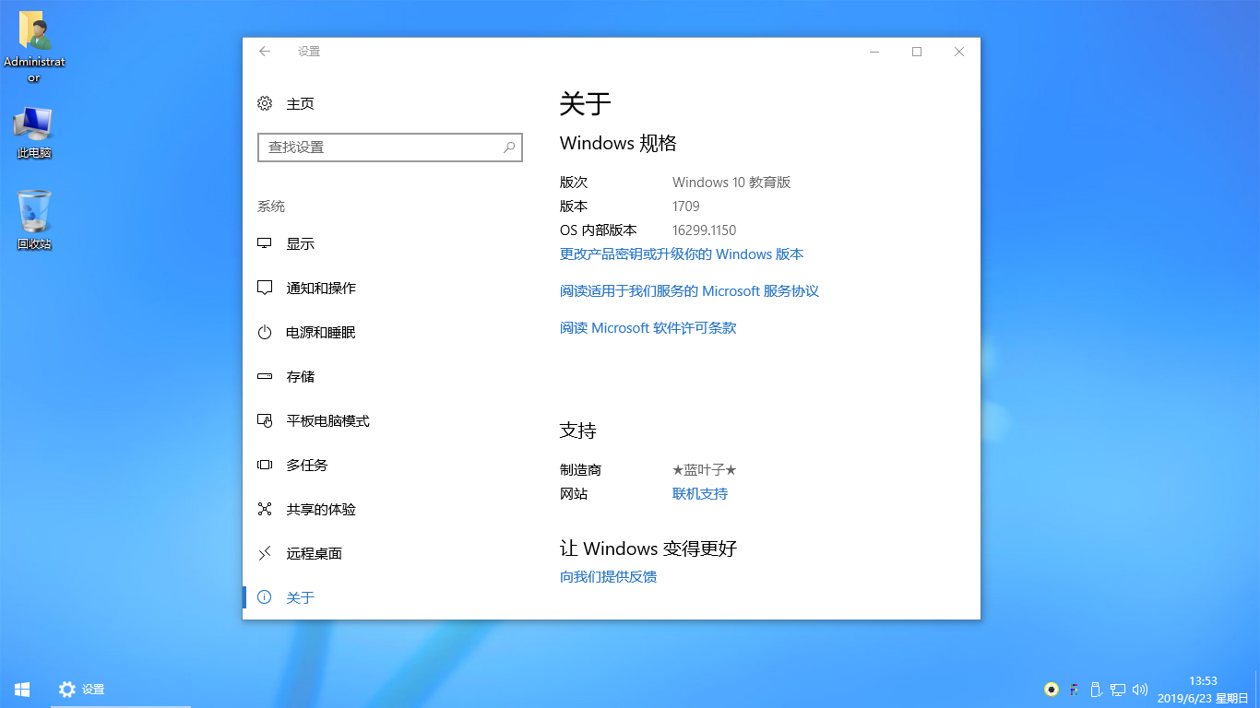Open the 主页 home gear icon
1260x708 pixels.
[265, 103]
